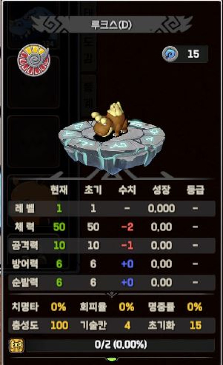The width and height of the screenshot is (223, 365).
Task: Click the brown pet monster on pedestal
Action: click(x=110, y=121)
